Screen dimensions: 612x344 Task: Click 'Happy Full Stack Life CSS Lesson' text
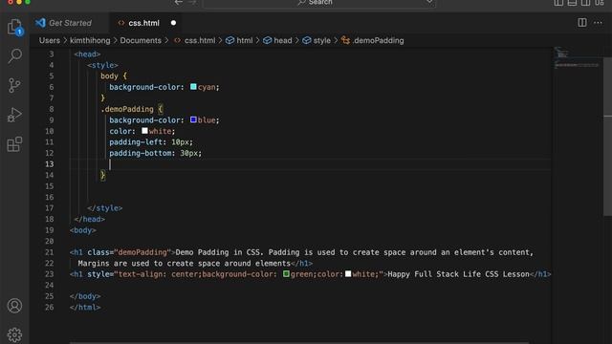coord(458,274)
